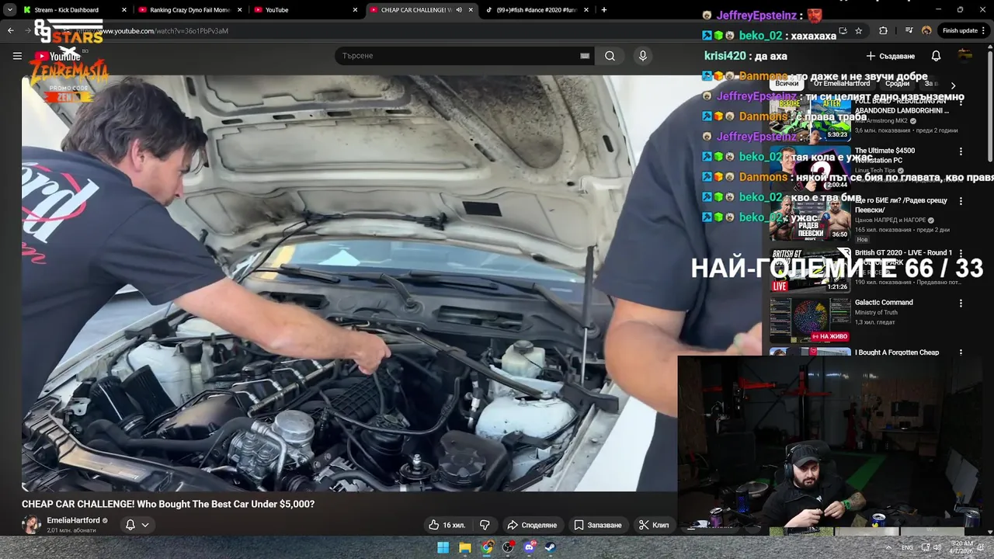Open taskbar clock and date
Screen dimensions: 994x559
pyautogui.click(x=963, y=547)
